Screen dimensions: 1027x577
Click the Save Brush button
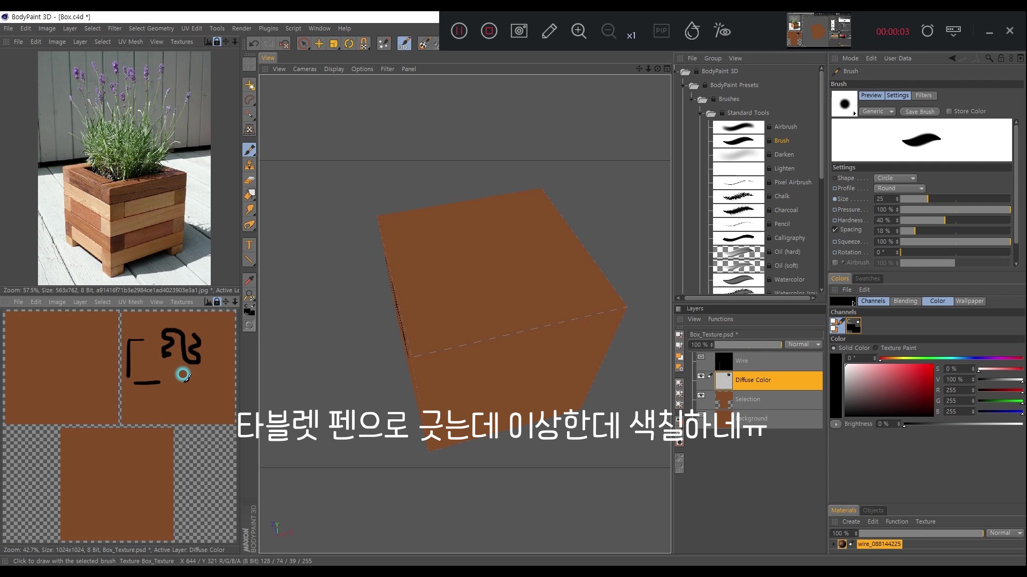tap(919, 111)
